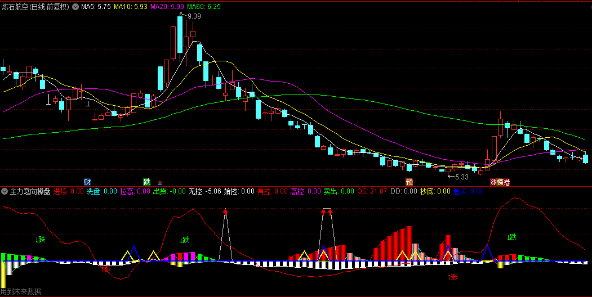Click the 涨 tag in the bottom markers
This screenshot has width=592, height=297.
coord(493,182)
